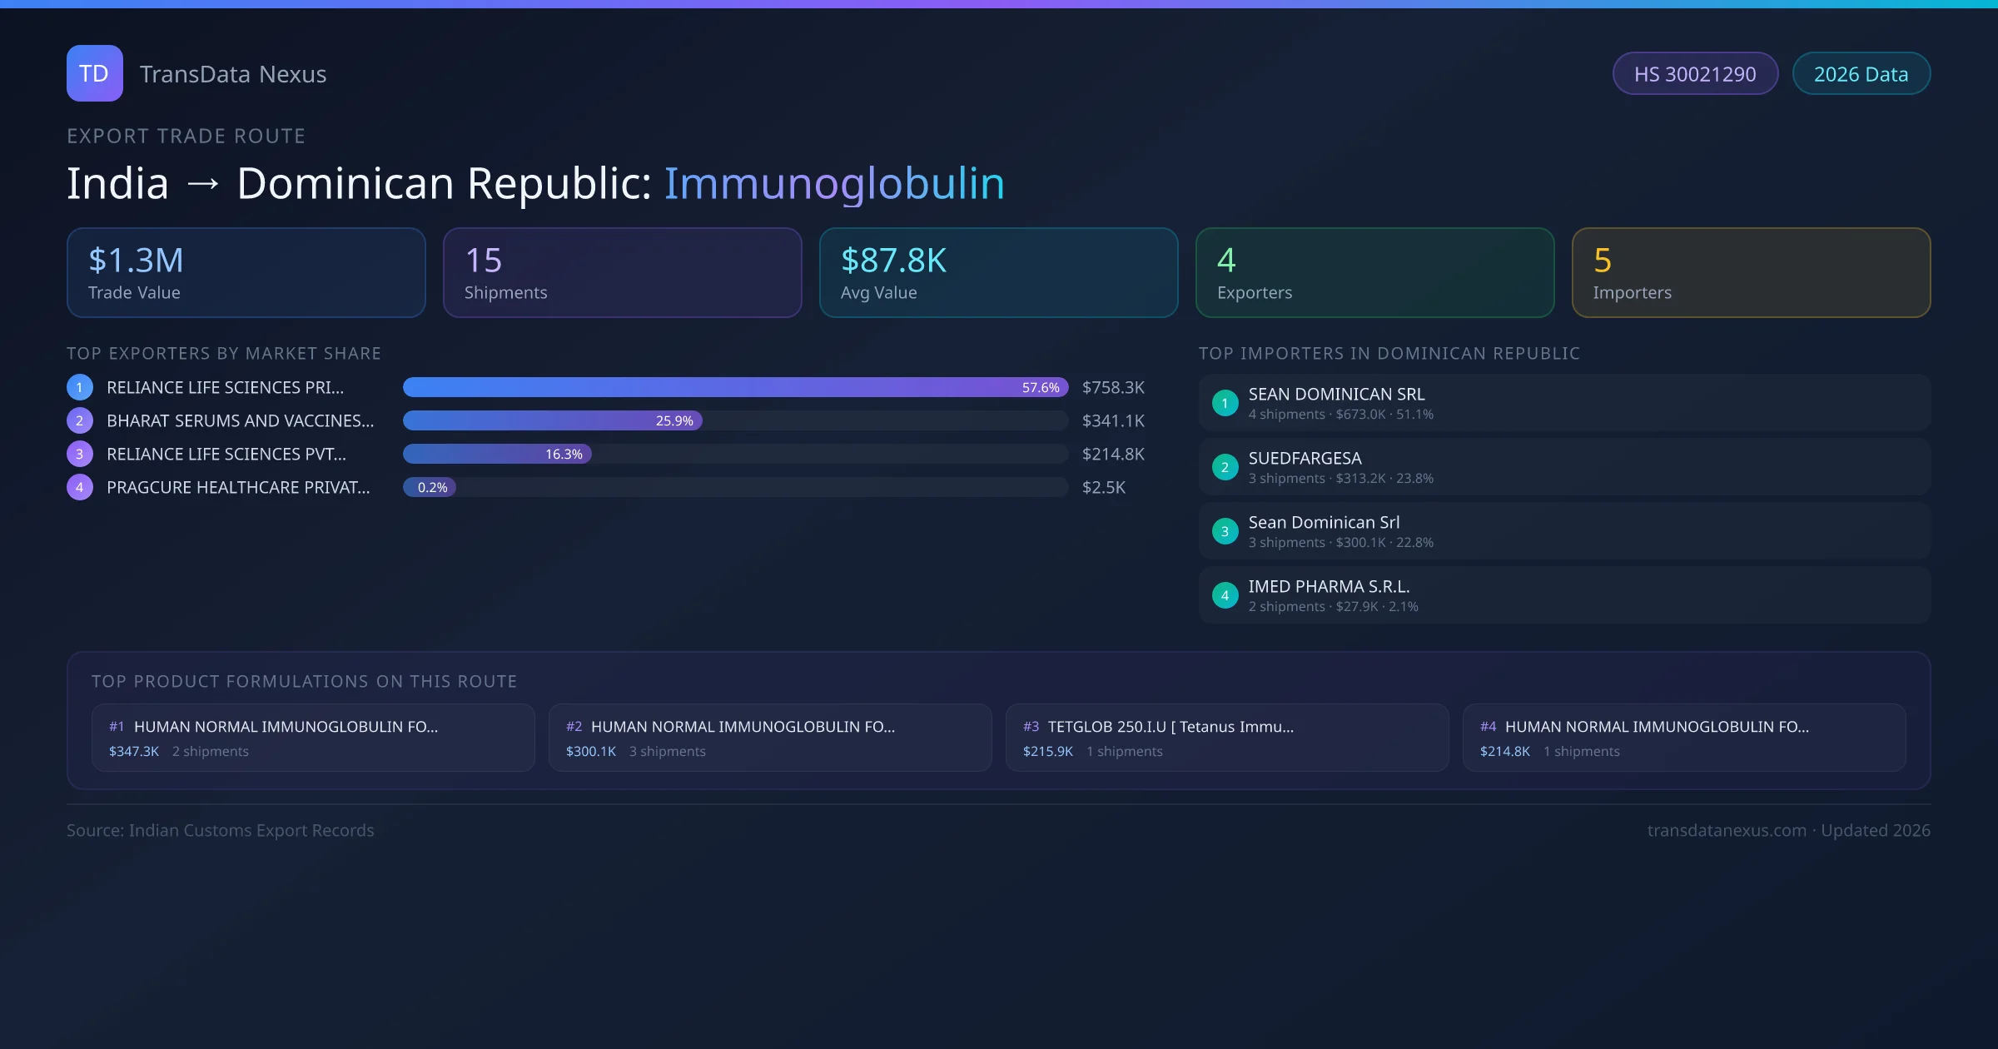1998x1049 pixels.
Task: Click exporter rank 2 badge for Bharat Serums
Action: 79,420
